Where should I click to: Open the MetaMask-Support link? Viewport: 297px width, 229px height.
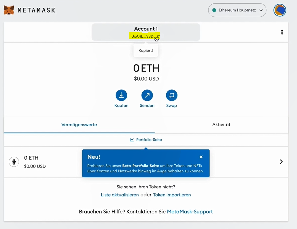pos(190,212)
